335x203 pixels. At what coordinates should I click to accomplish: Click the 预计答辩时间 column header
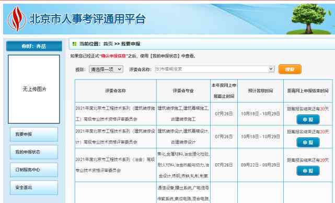260,91
